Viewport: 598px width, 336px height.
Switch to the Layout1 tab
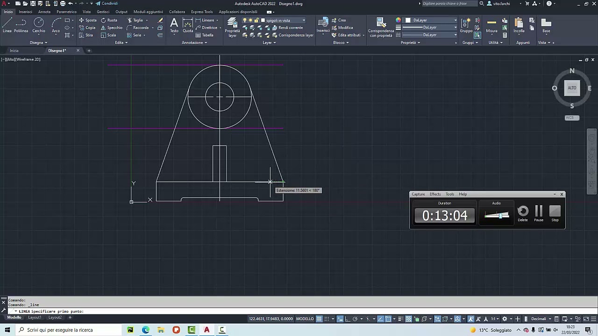tap(35, 317)
